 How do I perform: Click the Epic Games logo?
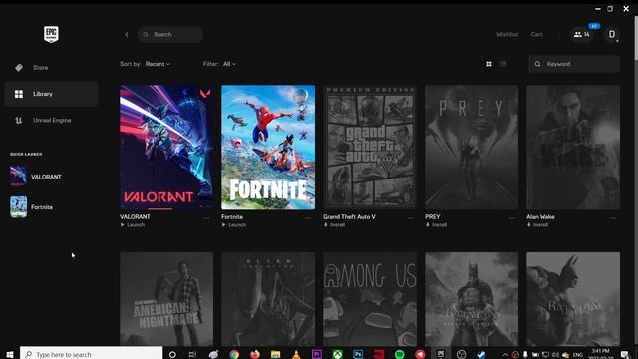coord(51,34)
